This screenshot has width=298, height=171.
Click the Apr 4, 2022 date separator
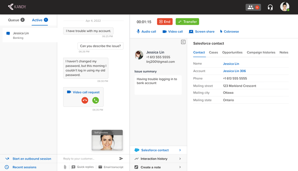click(93, 21)
